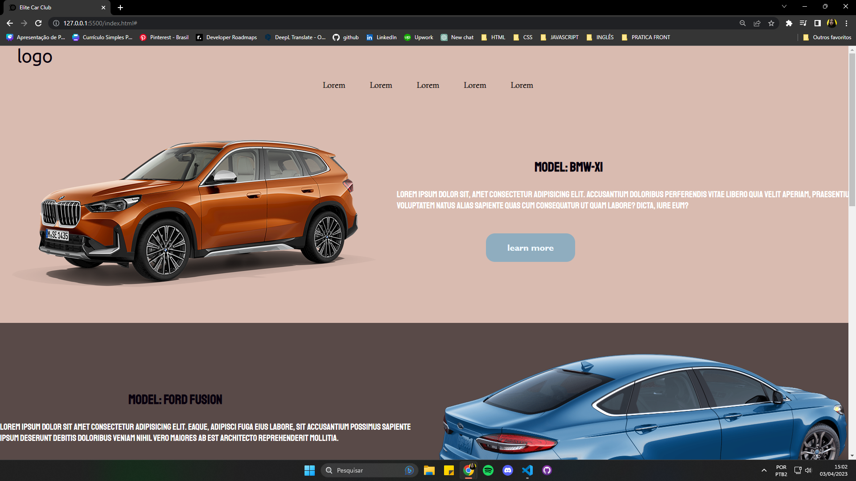The height and width of the screenshot is (481, 856).
Task: Open the github bookmark
Action: [x=346, y=37]
